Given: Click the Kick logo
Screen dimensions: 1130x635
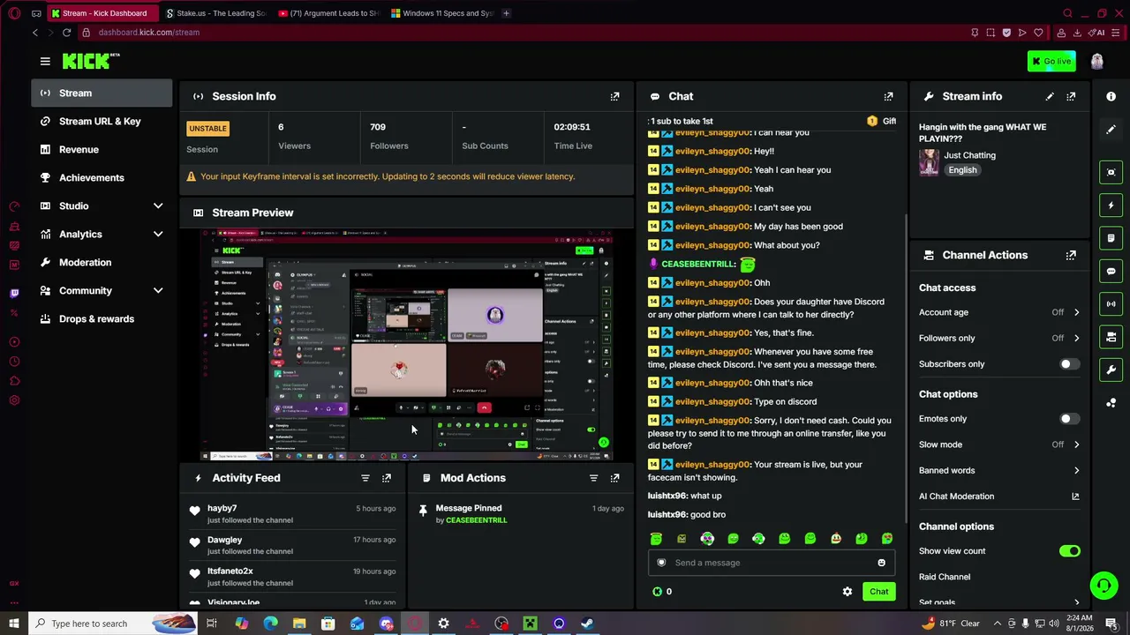Looking at the screenshot, I should pos(91,61).
